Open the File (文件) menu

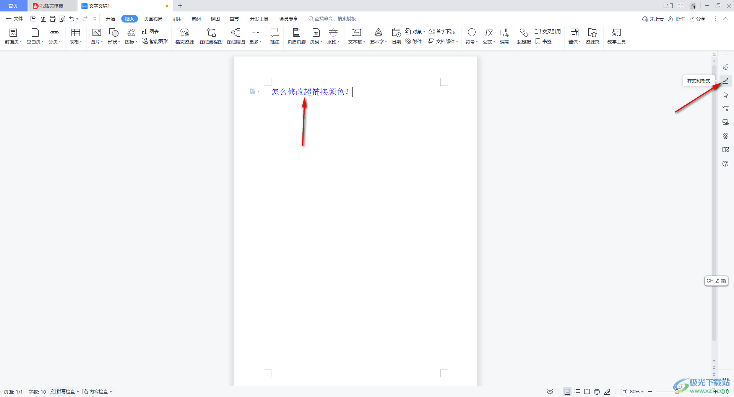(x=15, y=19)
